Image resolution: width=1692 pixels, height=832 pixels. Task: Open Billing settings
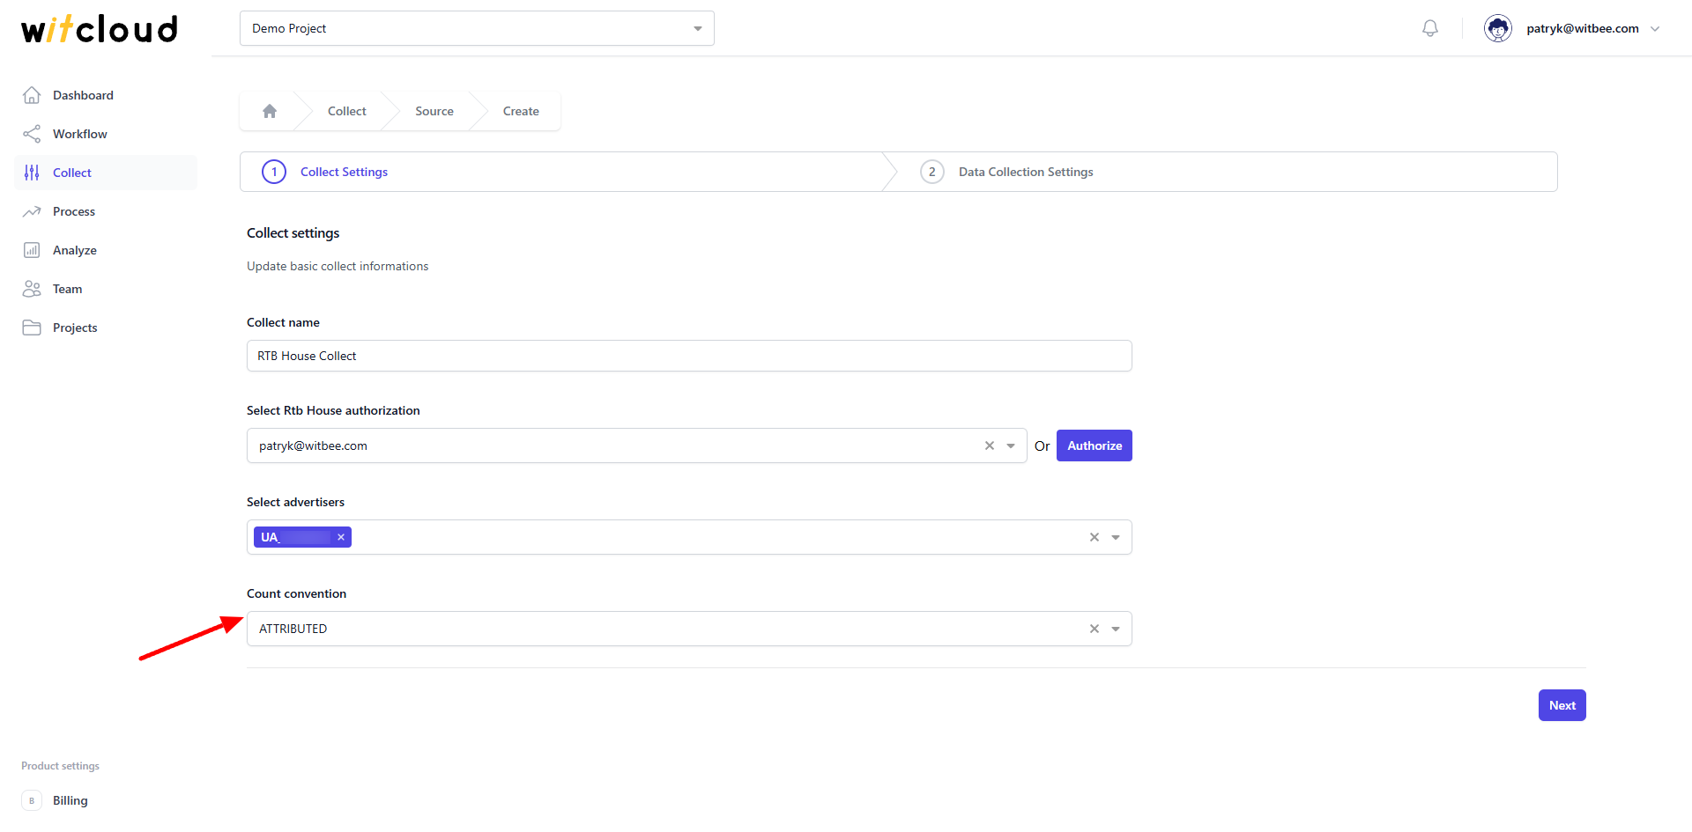(70, 800)
